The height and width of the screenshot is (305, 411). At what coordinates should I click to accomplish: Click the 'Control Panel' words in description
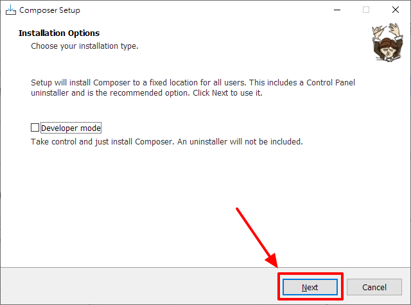coord(331,83)
